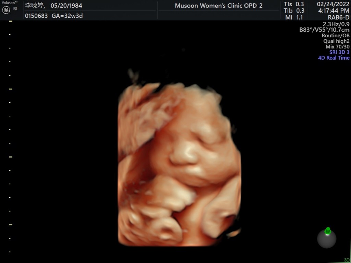Viewport: 351px width, 263px height.
Task: Click the Mix 70/30 render setting
Action: (337, 47)
